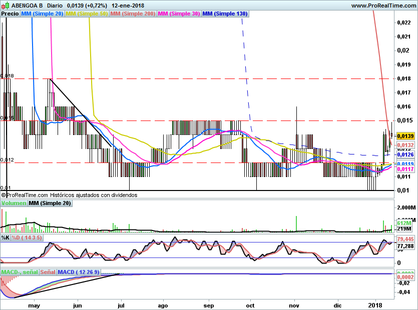Click the red Señal indicator label
The width and height of the screenshot is (418, 310).
coord(48,272)
